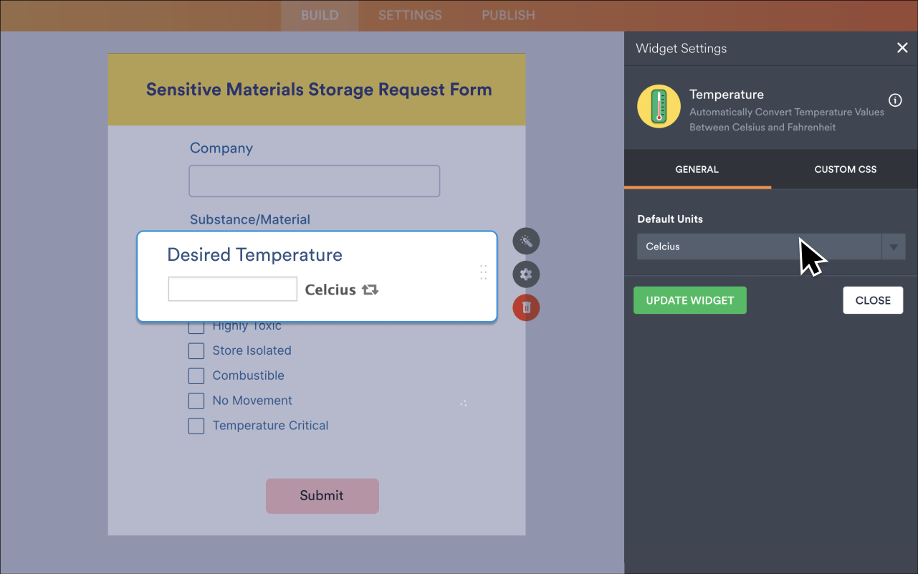Open the SETTINGS section in the top bar
The height and width of the screenshot is (574, 918).
click(409, 15)
